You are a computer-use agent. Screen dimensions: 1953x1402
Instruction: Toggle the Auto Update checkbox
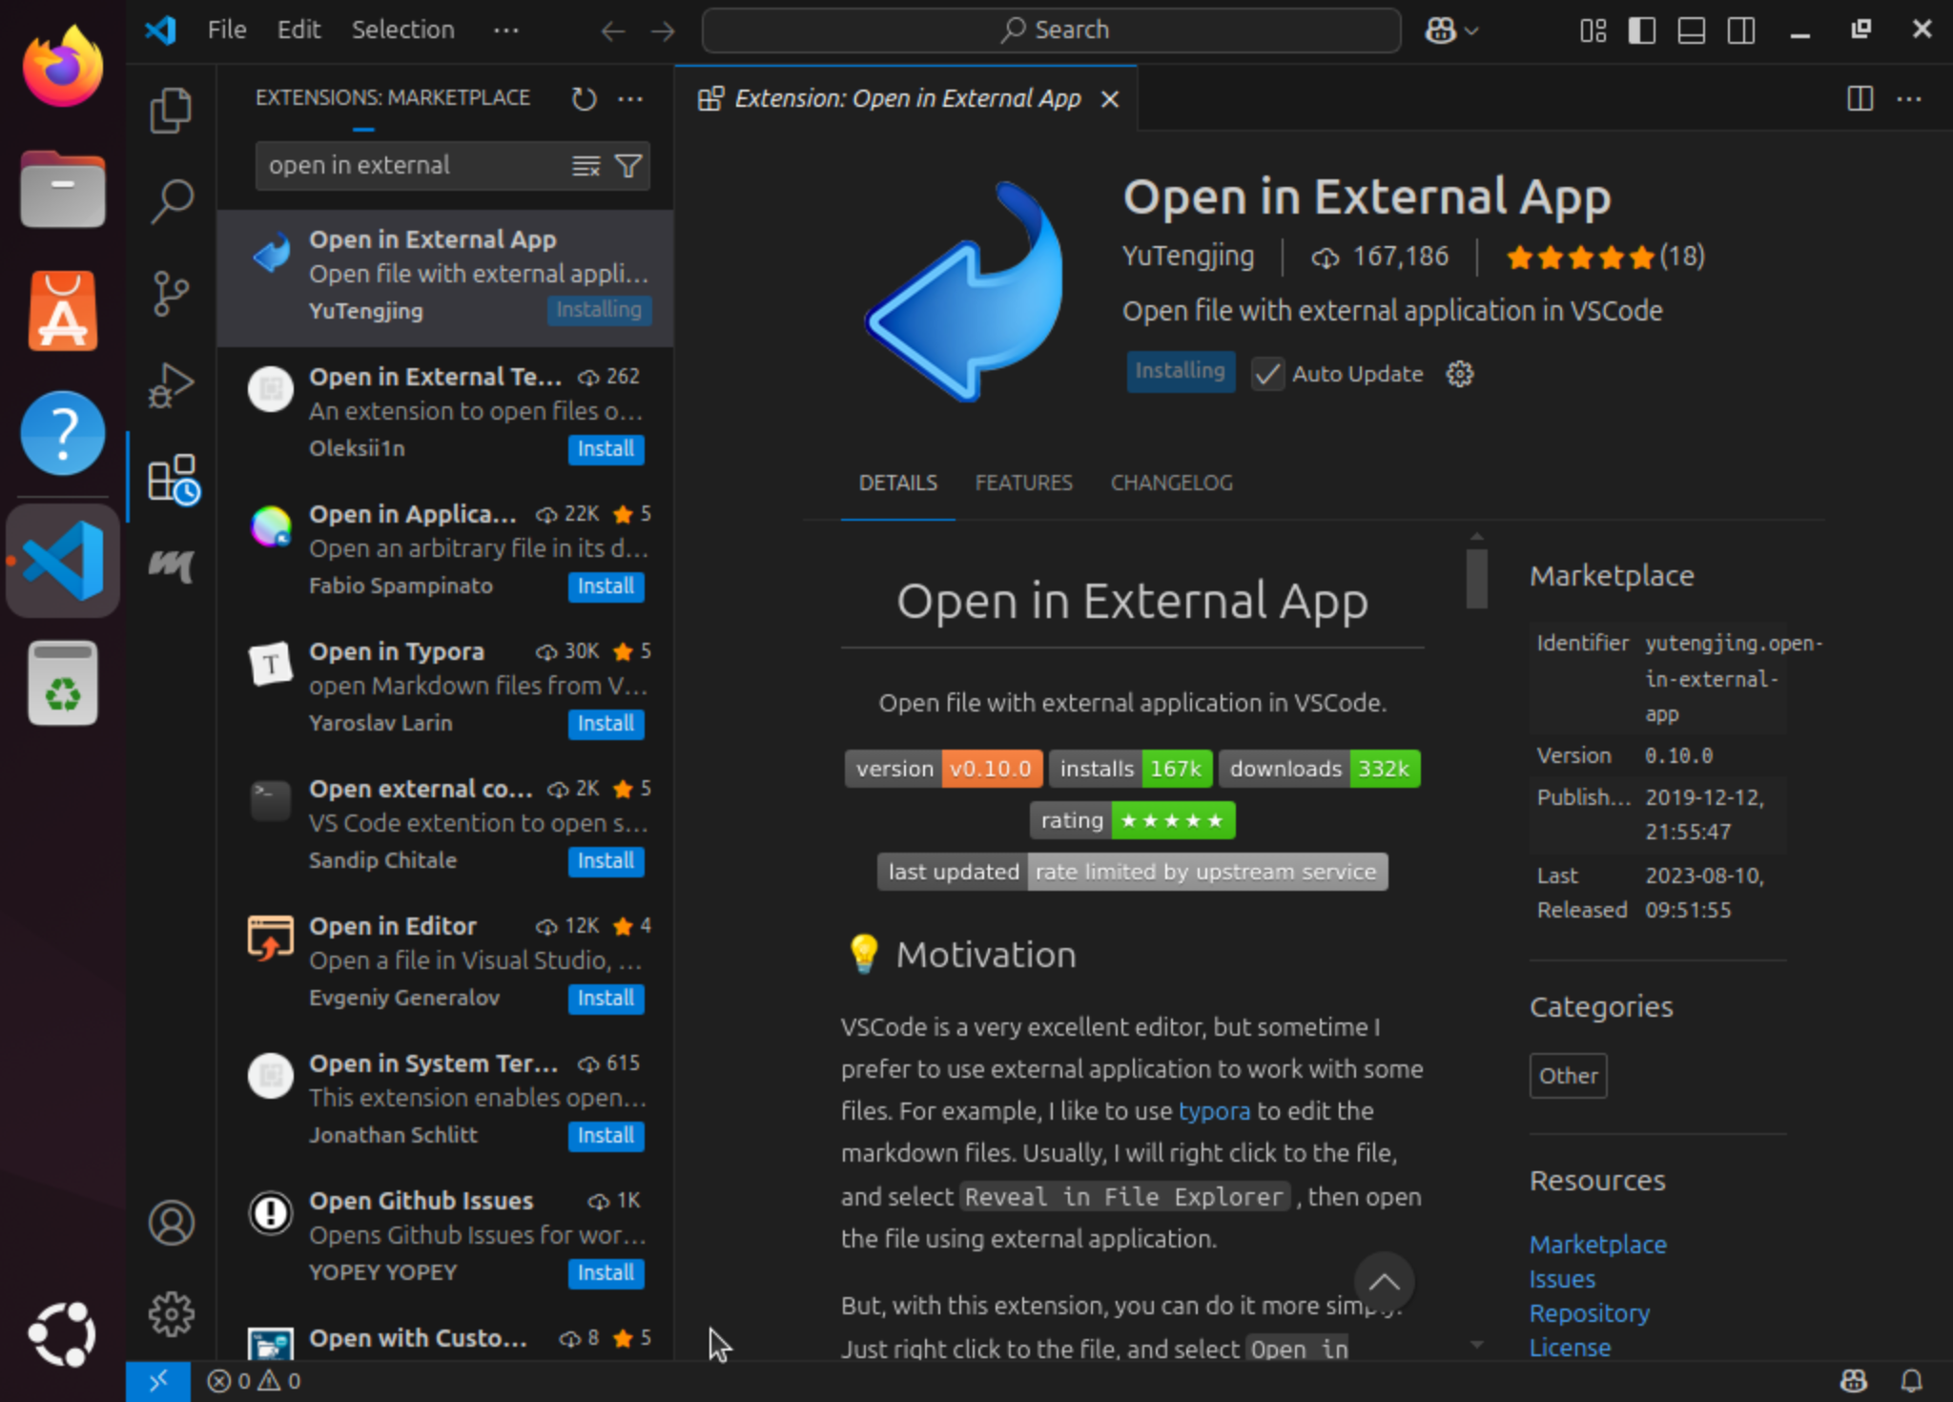tap(1267, 374)
